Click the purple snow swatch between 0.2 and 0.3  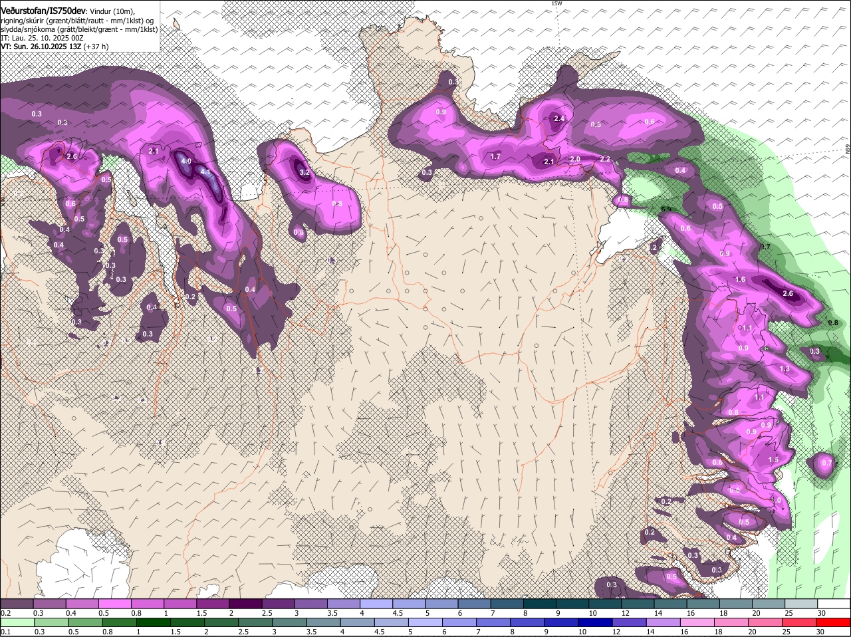tap(17, 603)
